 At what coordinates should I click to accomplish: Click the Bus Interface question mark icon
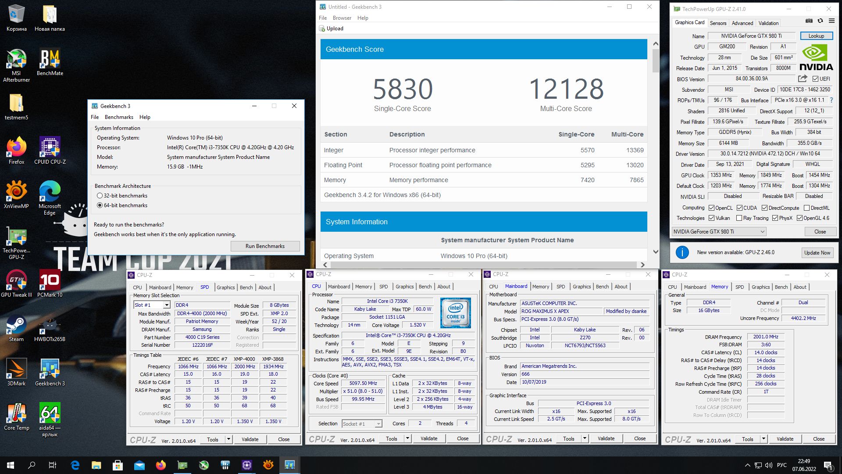click(x=831, y=100)
